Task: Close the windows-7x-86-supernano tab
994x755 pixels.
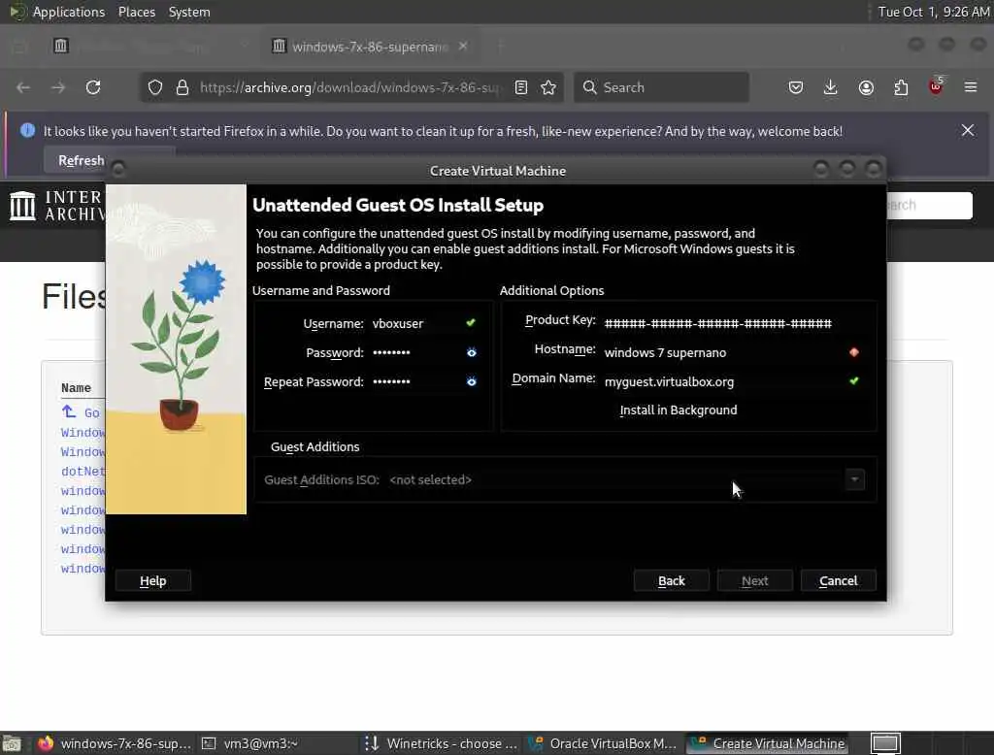Action: 463,47
